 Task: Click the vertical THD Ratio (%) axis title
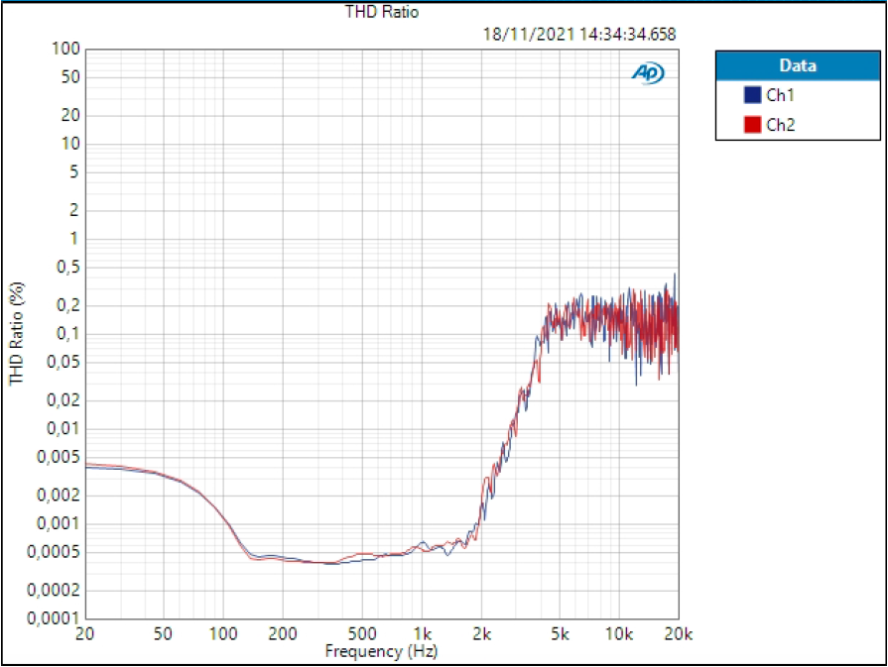click(16, 333)
